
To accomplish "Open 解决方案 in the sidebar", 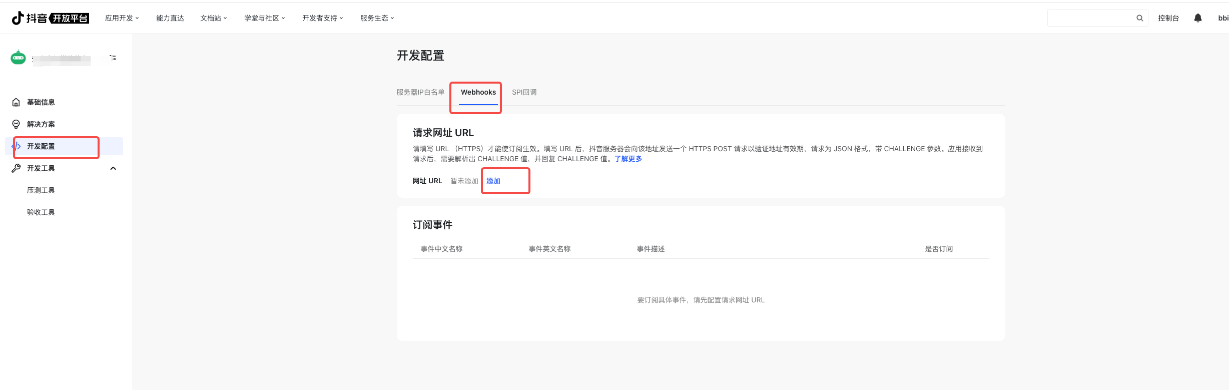I will pyautogui.click(x=41, y=124).
